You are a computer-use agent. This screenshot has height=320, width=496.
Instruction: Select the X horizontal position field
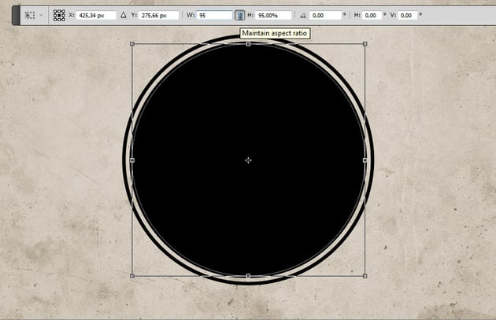point(96,15)
